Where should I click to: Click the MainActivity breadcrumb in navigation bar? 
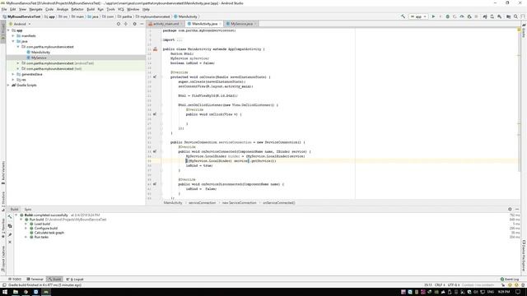click(185, 16)
